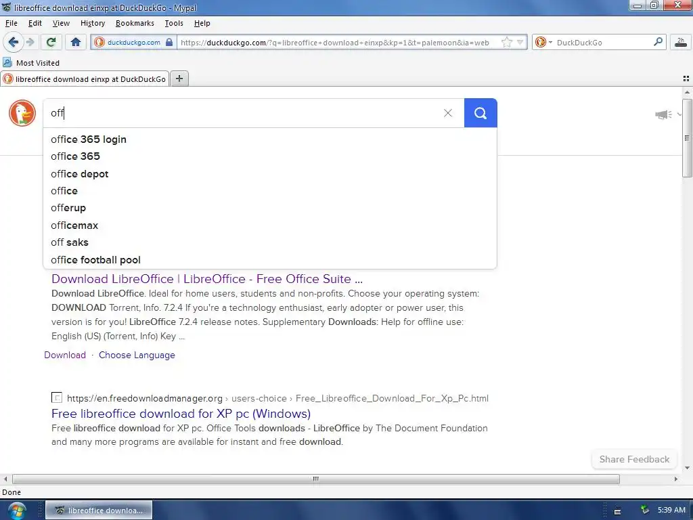The height and width of the screenshot is (520, 693).
Task: Open the downloads toolbar button
Action: tap(681, 43)
